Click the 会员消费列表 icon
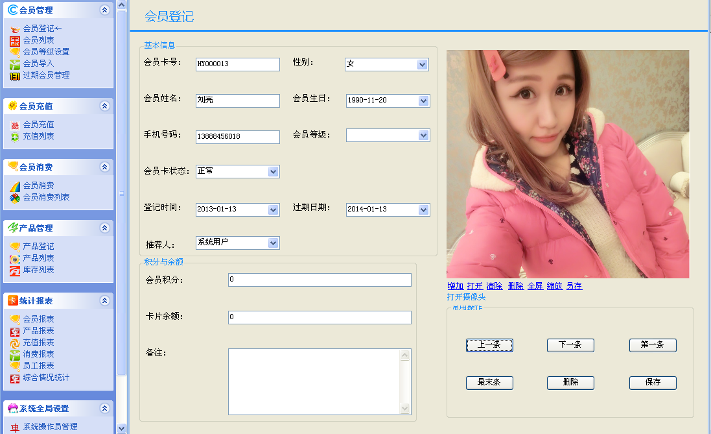This screenshot has height=434, width=711. (15, 197)
